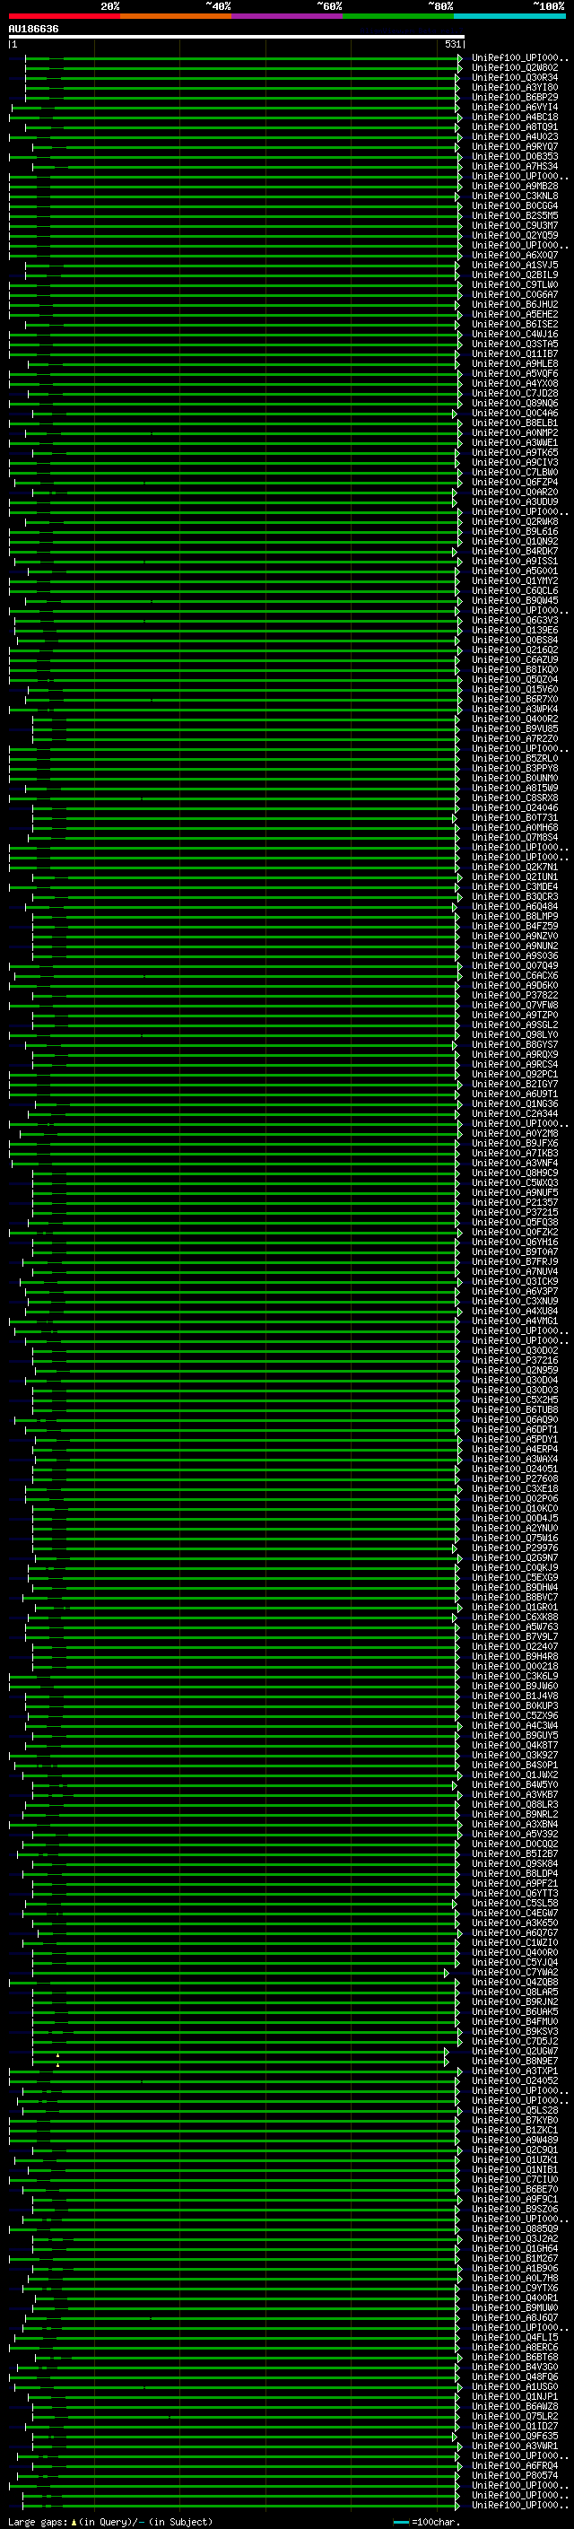This screenshot has width=574, height=2529.
Task: Click the query end position 531
Action: pos(452,44)
